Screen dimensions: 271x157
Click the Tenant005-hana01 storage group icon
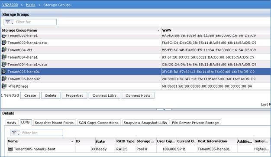coord(4,72)
